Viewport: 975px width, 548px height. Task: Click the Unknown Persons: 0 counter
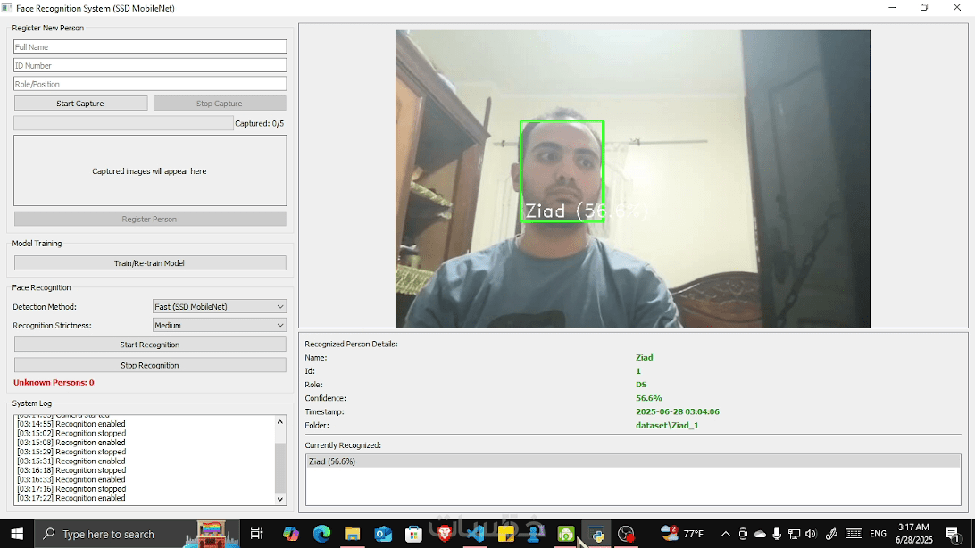(54, 383)
